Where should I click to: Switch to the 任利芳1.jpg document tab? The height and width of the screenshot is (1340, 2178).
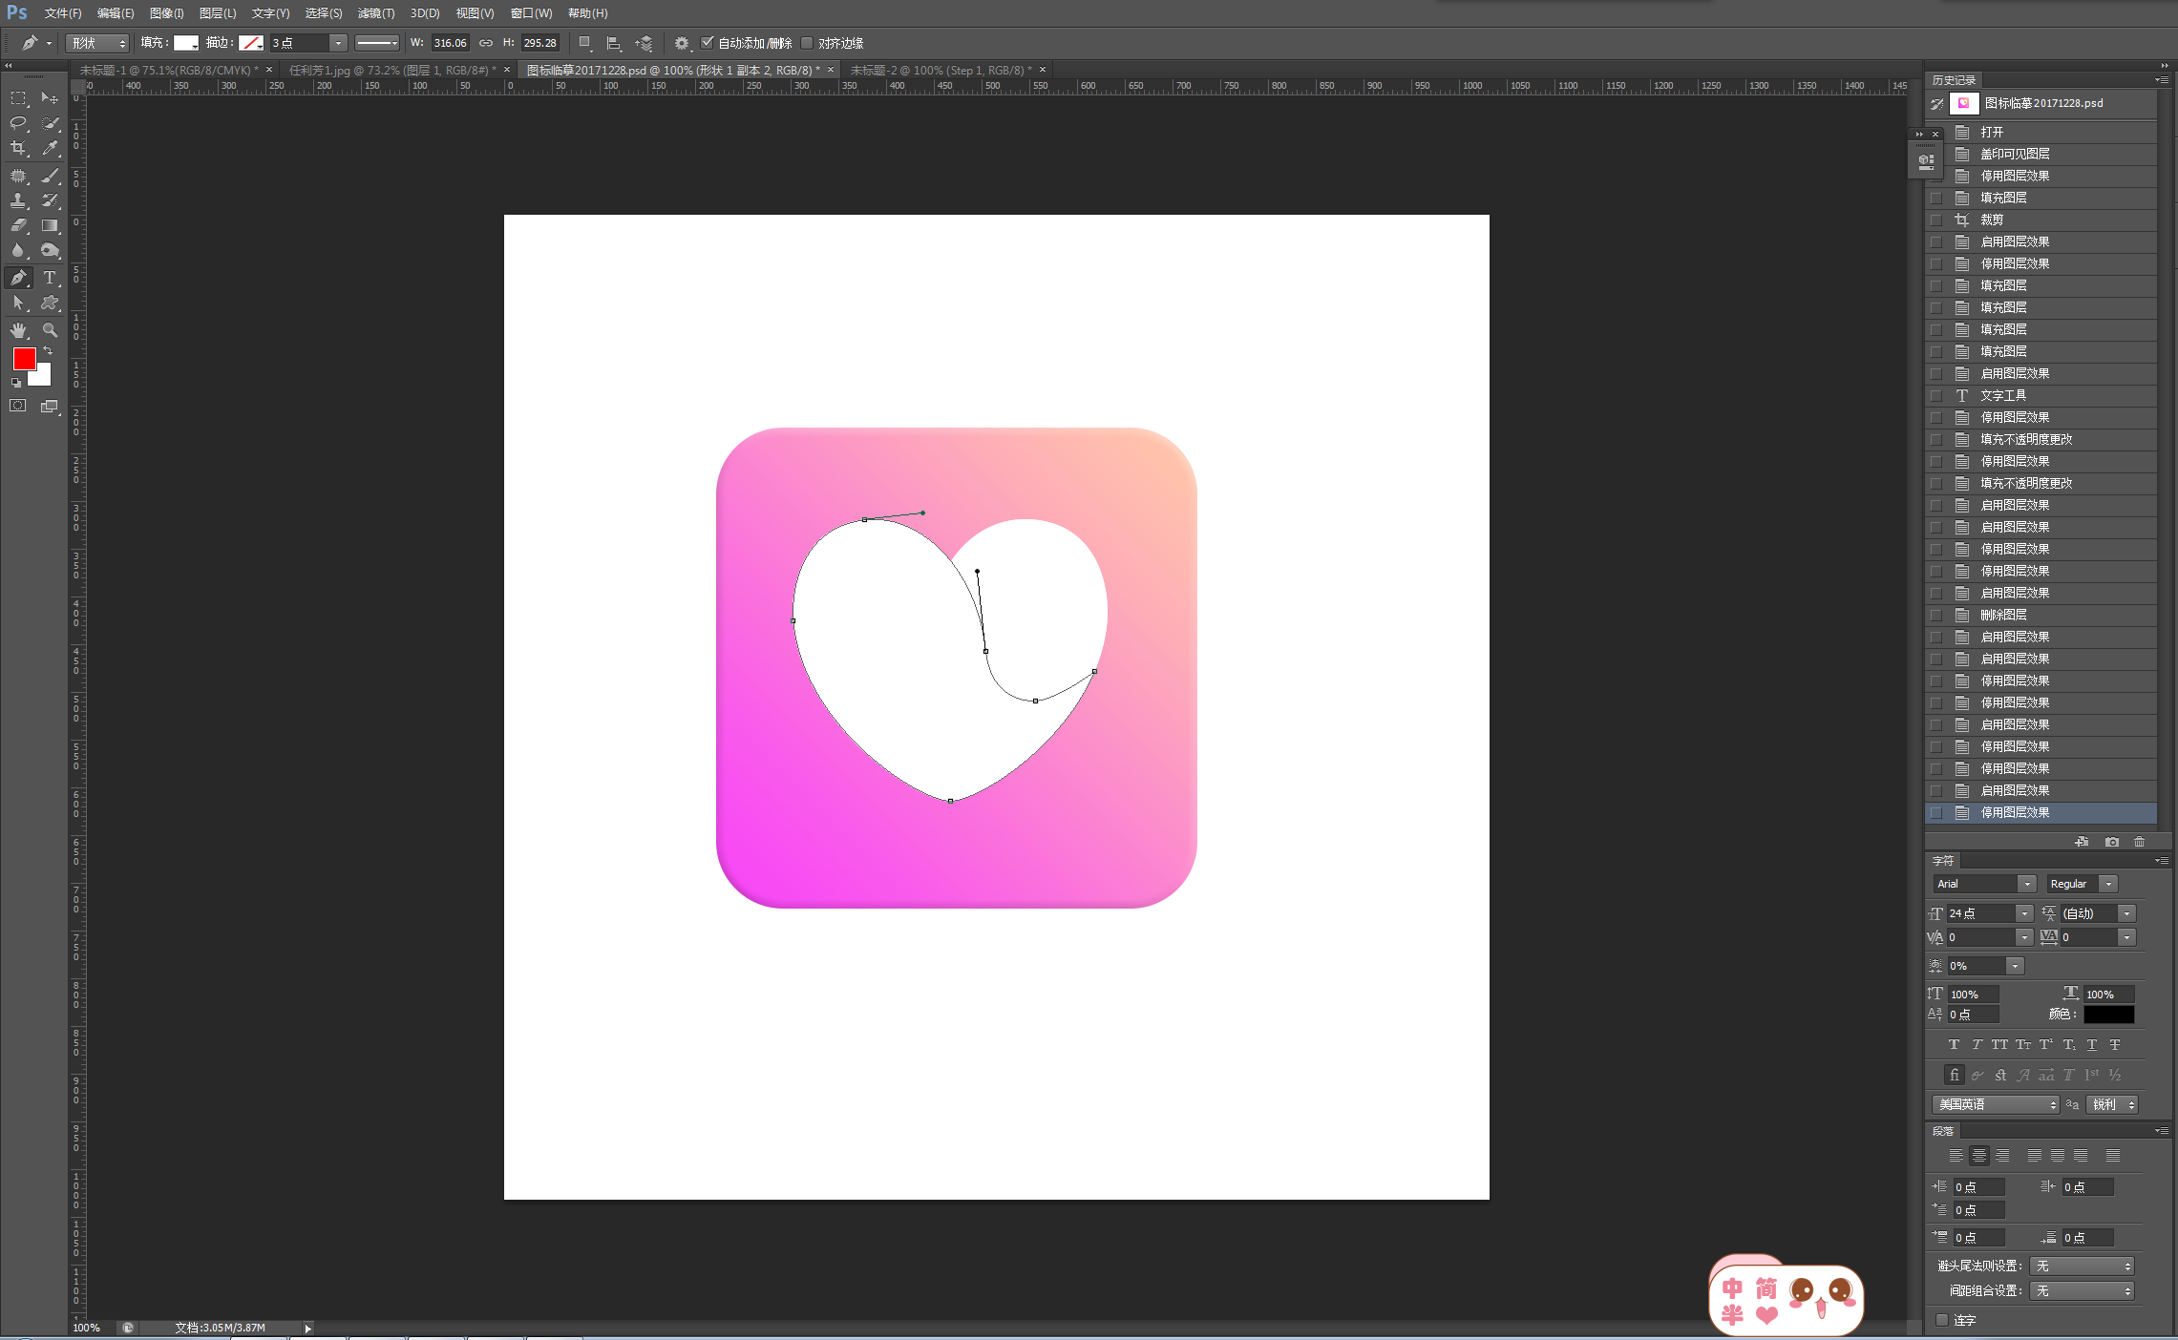pyautogui.click(x=390, y=71)
